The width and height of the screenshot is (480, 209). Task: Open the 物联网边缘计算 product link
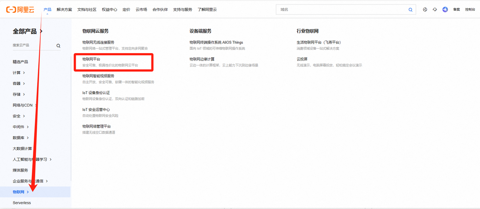click(x=202, y=59)
